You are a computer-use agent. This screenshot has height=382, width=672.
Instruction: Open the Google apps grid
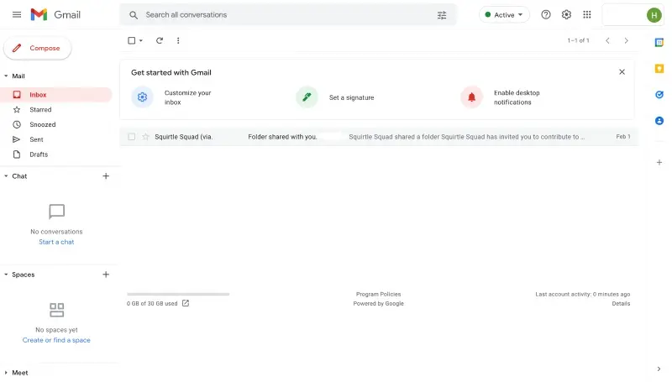click(x=586, y=14)
